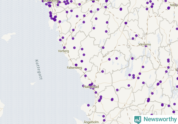The height and width of the screenshot is (124, 178).
Task: Click the purple dot left of the Halmstad label
Action: click(83, 86)
